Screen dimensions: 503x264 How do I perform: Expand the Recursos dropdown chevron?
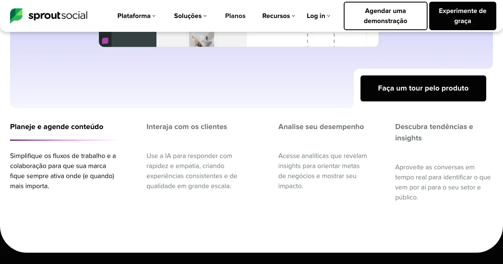[x=293, y=16]
